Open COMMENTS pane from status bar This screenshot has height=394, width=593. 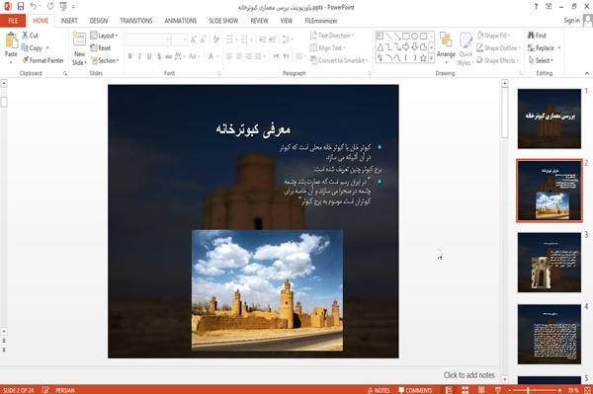tap(415, 390)
